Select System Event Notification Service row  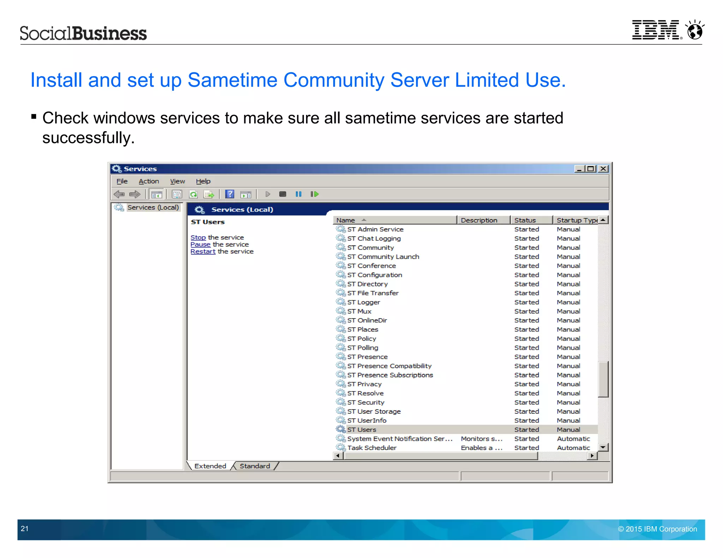coord(465,438)
